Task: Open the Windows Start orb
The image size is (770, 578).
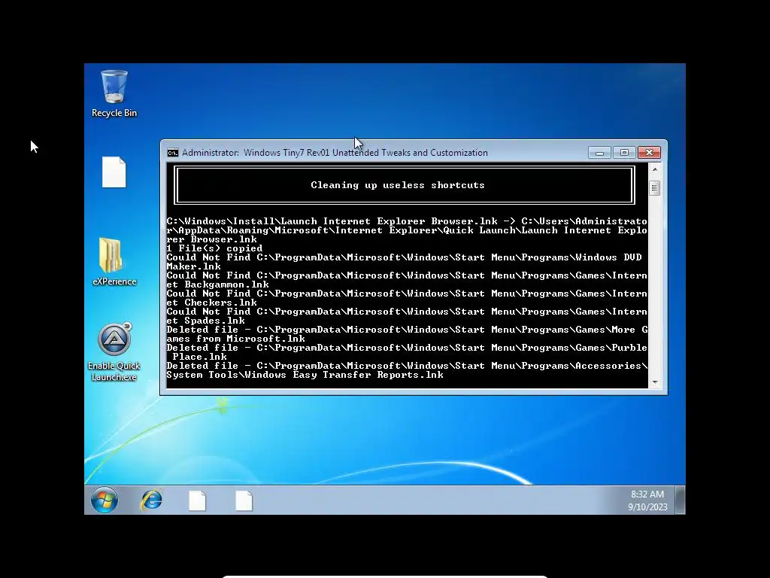Action: 105,500
